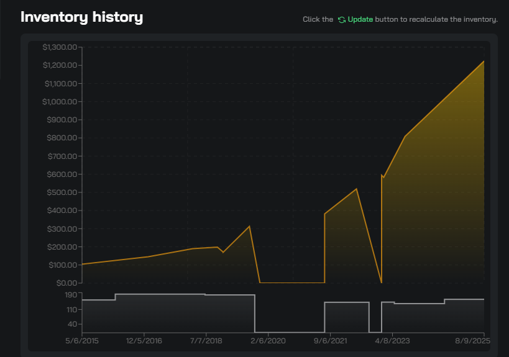
Task: Click the 190 item-count axis label
Action: 71,295
